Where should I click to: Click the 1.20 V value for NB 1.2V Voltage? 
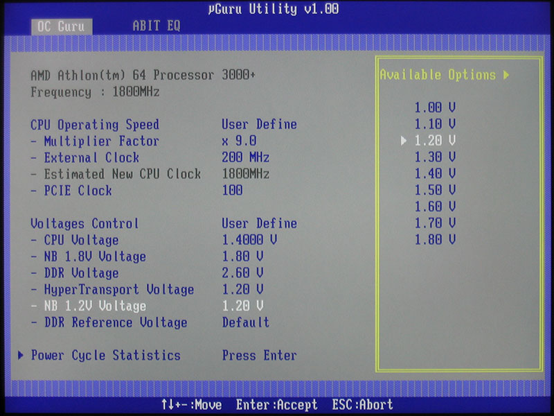242,306
